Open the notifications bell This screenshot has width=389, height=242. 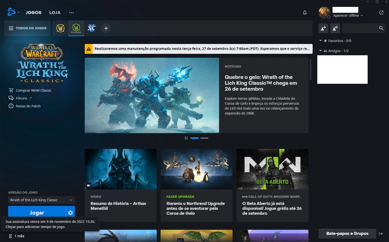click(305, 13)
